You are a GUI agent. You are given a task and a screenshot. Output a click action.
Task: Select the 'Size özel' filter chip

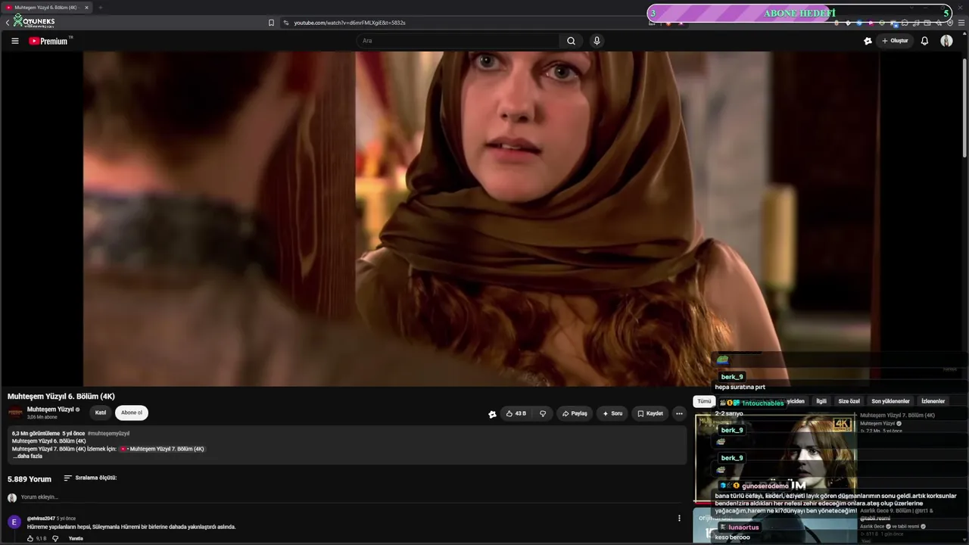pyautogui.click(x=849, y=401)
